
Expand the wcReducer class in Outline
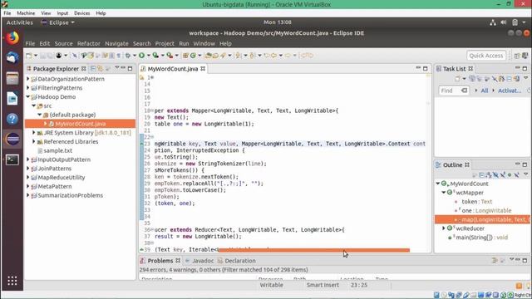pos(443,228)
